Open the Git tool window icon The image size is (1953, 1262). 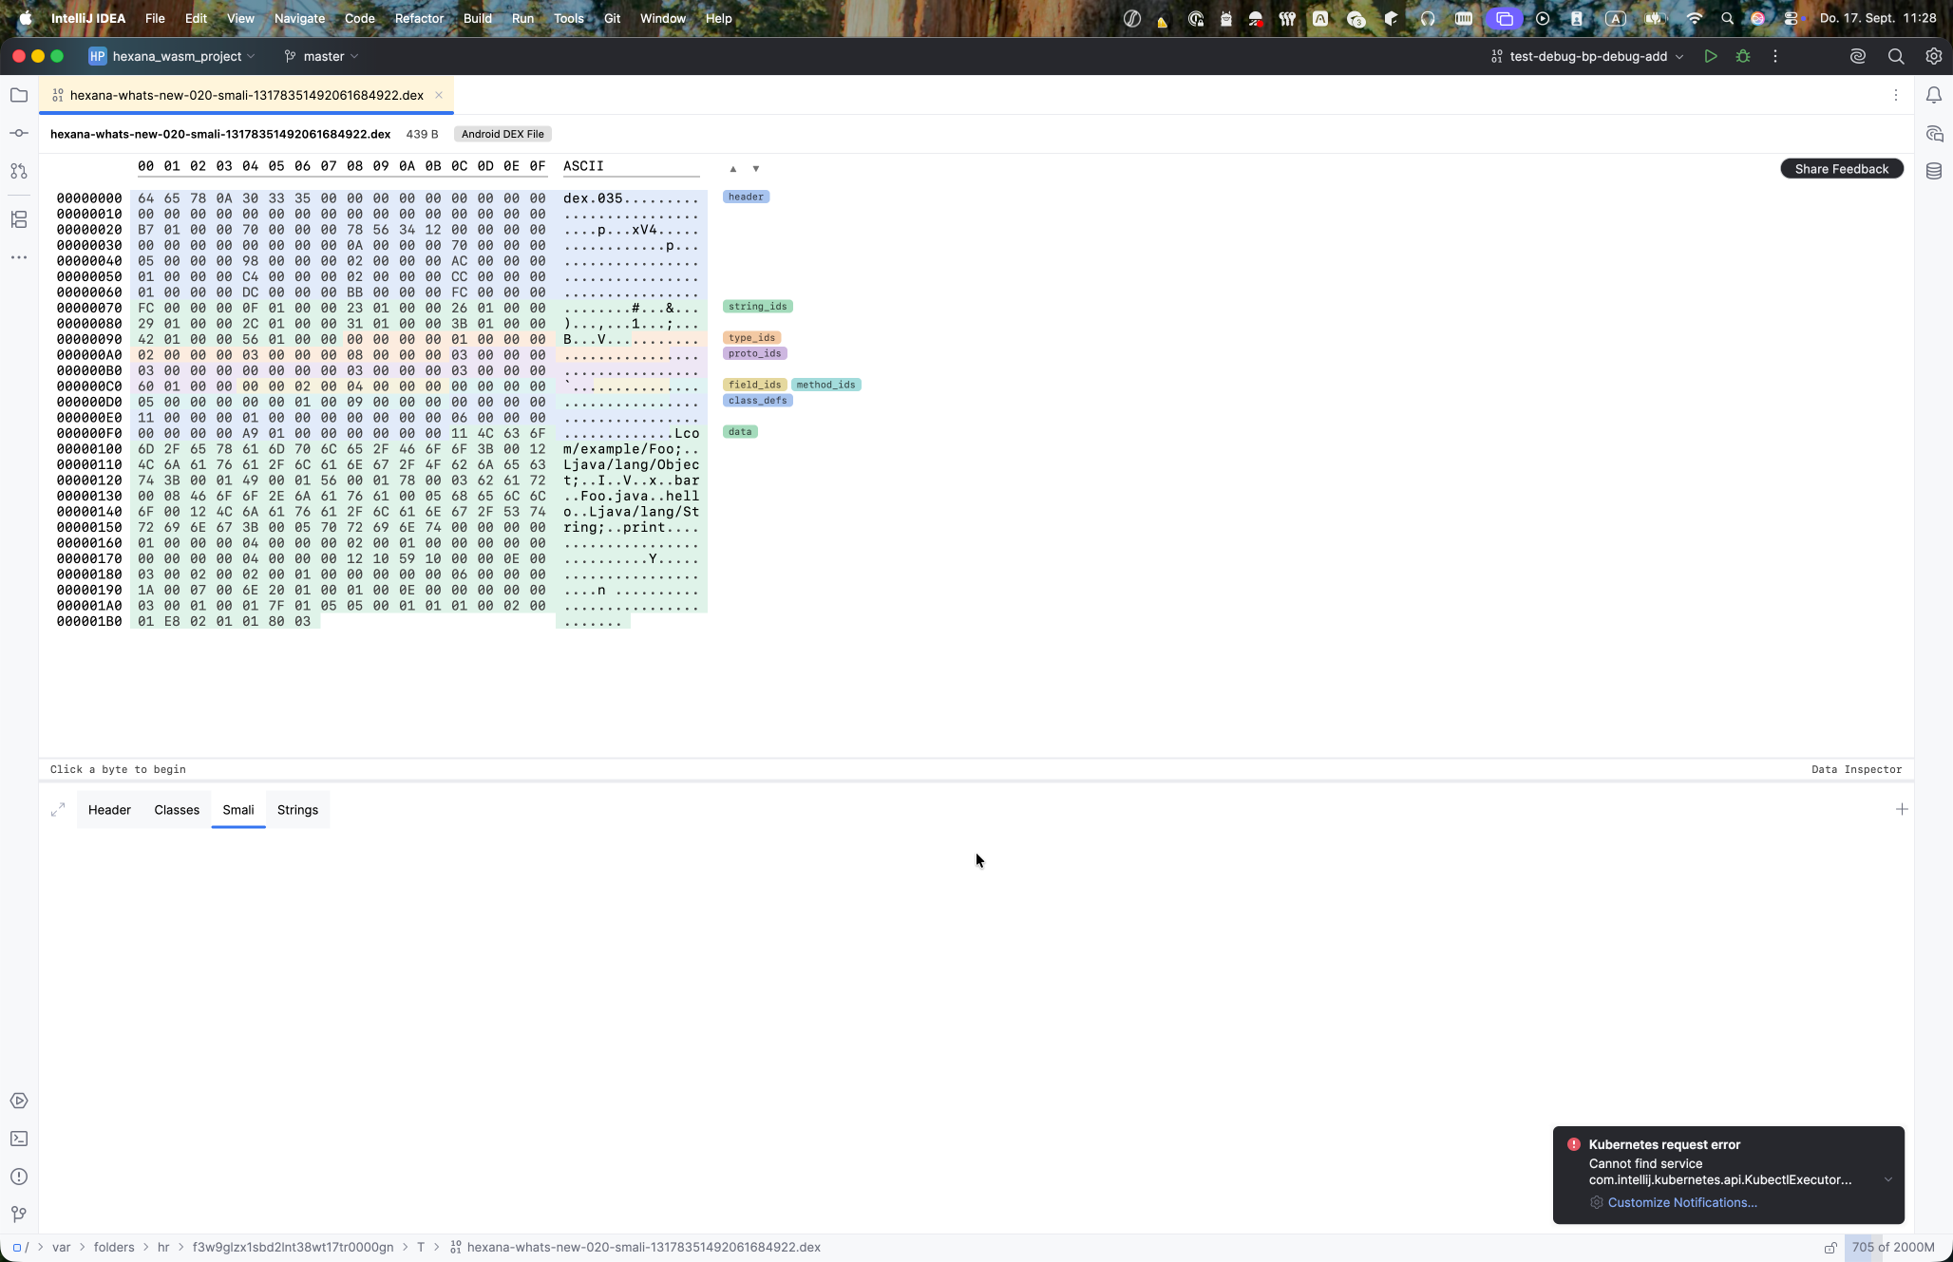[x=19, y=1215]
